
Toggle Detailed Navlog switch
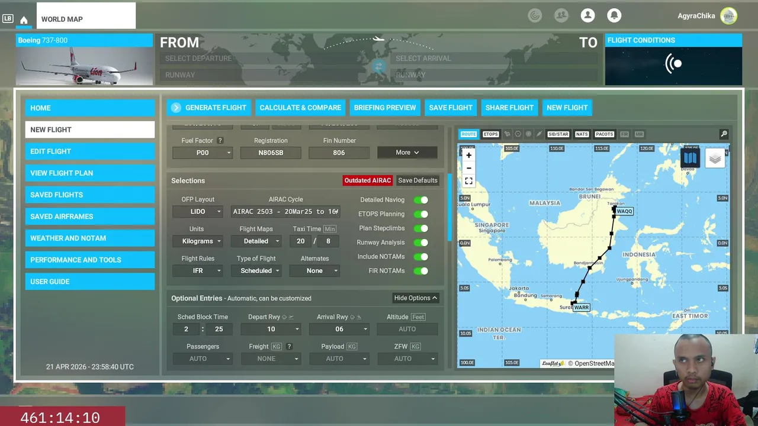pyautogui.click(x=420, y=200)
